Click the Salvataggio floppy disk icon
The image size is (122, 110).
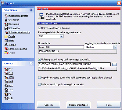tap(6, 28)
